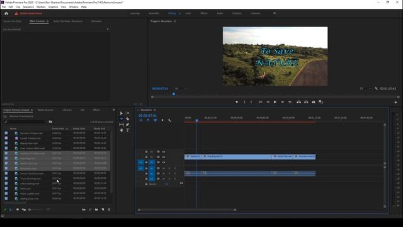403x227 pixels.
Task: Open Program Monitor settings wrench
Action: pos(377,88)
